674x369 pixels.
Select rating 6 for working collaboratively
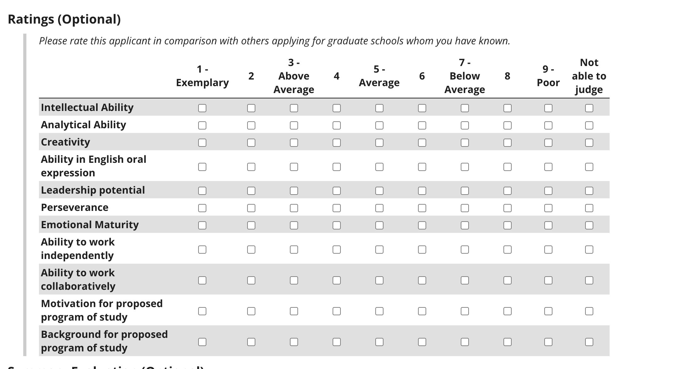[422, 280]
